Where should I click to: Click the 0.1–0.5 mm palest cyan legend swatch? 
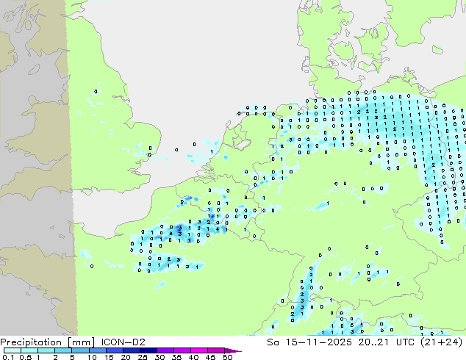[12, 350]
